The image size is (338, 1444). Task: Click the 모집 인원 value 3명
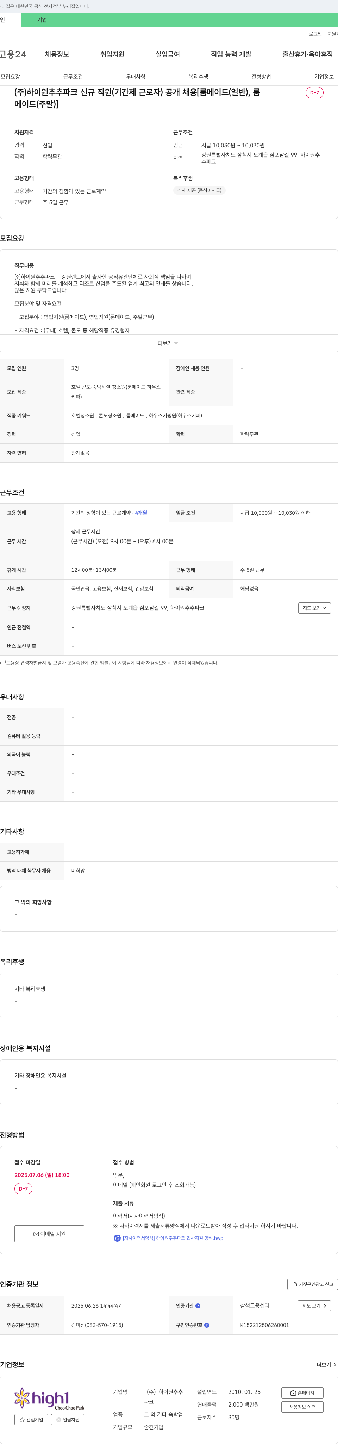75,368
